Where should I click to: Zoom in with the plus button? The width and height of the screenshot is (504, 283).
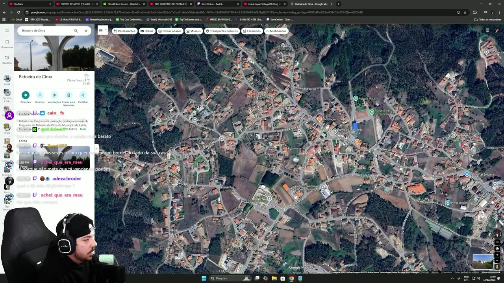coord(497,255)
